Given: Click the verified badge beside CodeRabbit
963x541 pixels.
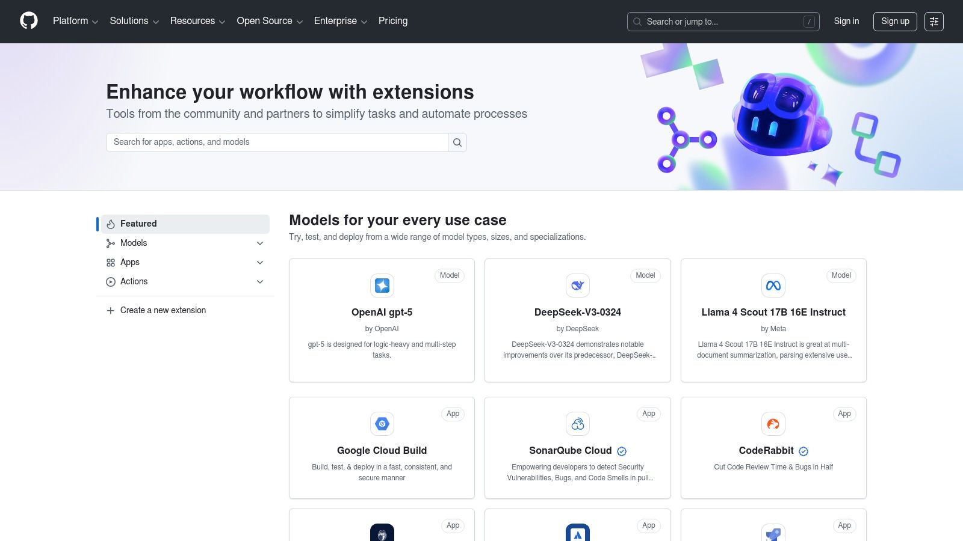Looking at the screenshot, I should [x=804, y=451].
